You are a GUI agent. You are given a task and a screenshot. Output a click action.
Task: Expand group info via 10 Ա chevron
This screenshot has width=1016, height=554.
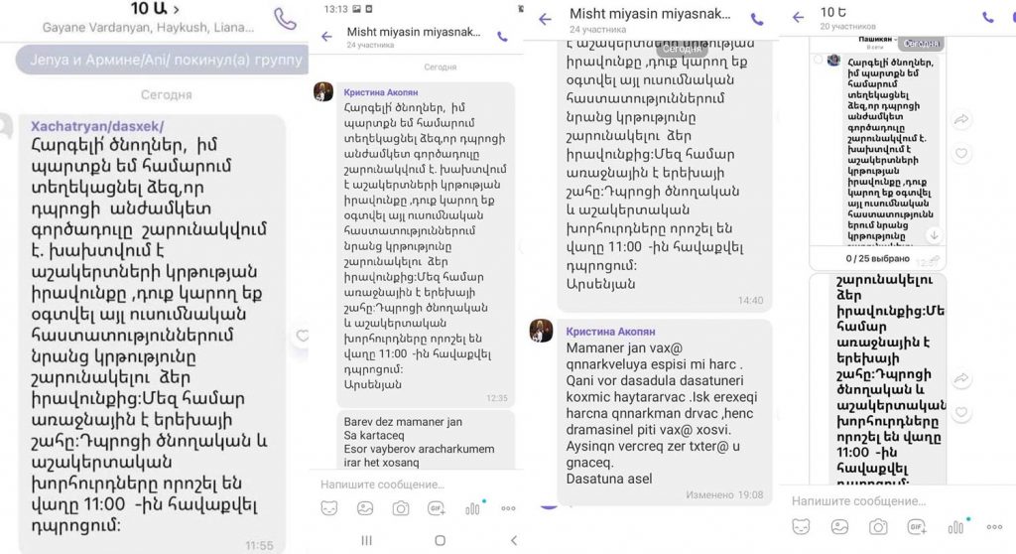click(177, 10)
